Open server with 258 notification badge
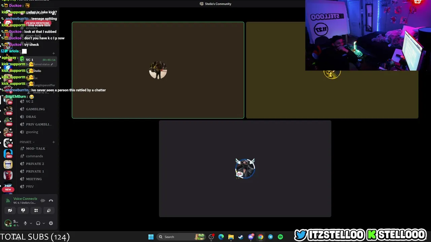This screenshot has height=242, width=431. [x=8, y=110]
